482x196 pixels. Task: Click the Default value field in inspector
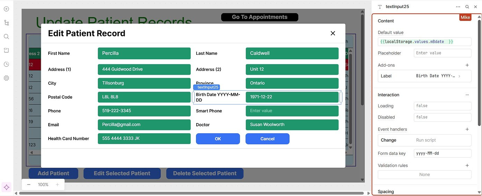tap(424, 42)
